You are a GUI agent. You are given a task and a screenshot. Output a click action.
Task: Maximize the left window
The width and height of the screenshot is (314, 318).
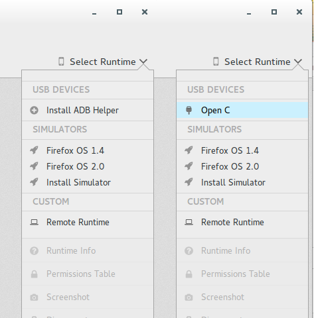(x=119, y=12)
